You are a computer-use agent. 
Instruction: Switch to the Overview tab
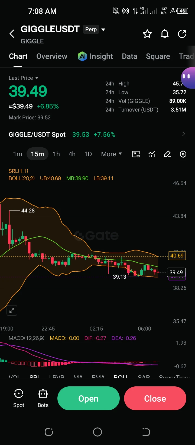point(52,56)
